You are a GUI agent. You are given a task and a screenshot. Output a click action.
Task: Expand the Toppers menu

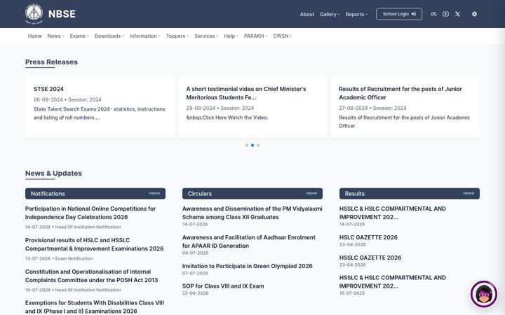(x=177, y=36)
